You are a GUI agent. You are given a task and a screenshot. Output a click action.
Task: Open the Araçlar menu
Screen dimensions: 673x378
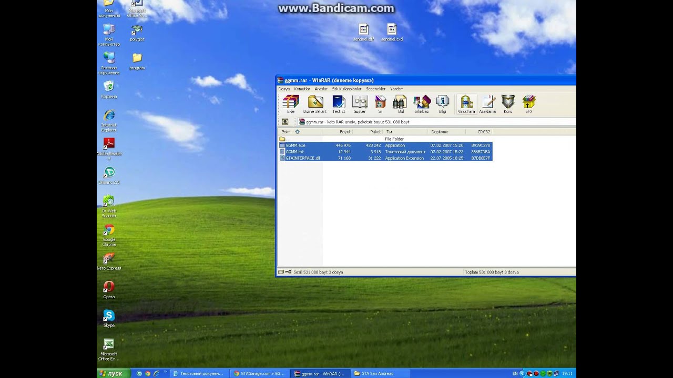click(x=321, y=89)
